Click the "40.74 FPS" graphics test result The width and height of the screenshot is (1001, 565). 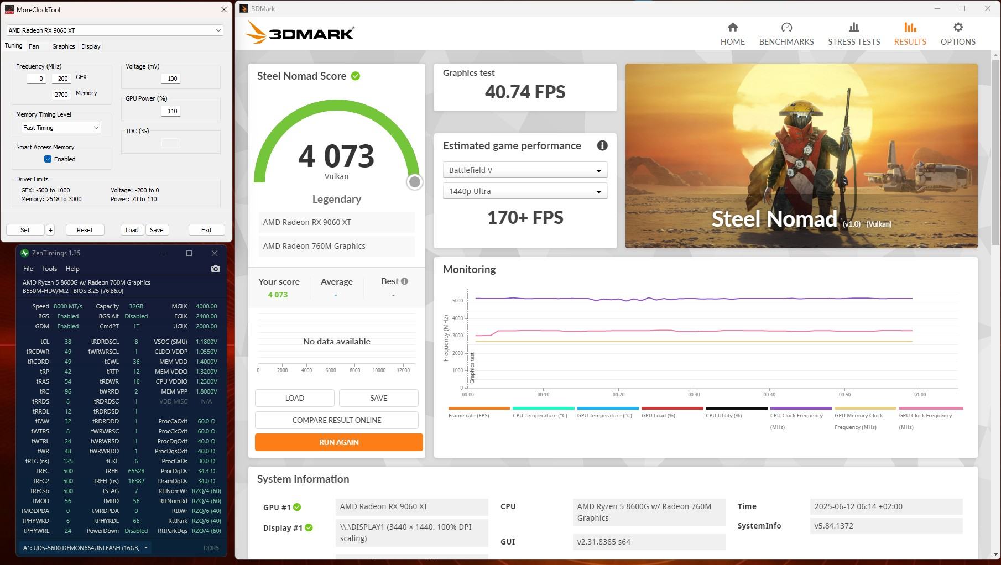tap(525, 92)
